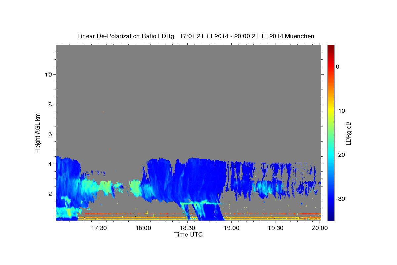Click the colorbar value 0
The image size is (397, 265).
click(338, 67)
